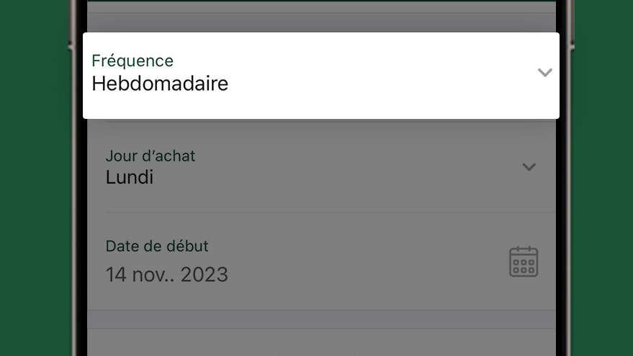Click empty space right of Lundi
Viewport: 633px width, 356px height.
pyautogui.click(x=335, y=177)
